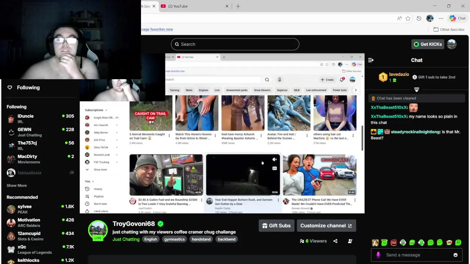The image size is (470, 264).
Task: Insert the green halo emote
Action: tap(384, 243)
